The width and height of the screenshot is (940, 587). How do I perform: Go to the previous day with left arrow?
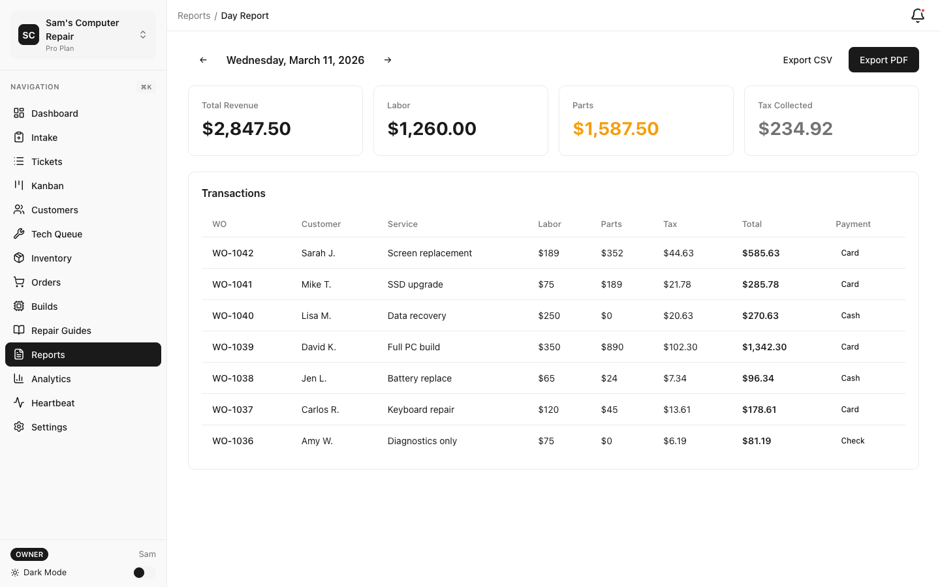202,59
